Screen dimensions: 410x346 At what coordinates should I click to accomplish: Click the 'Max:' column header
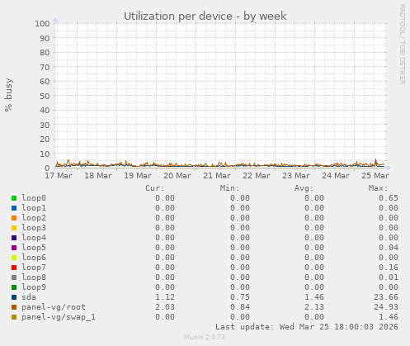[378, 188]
